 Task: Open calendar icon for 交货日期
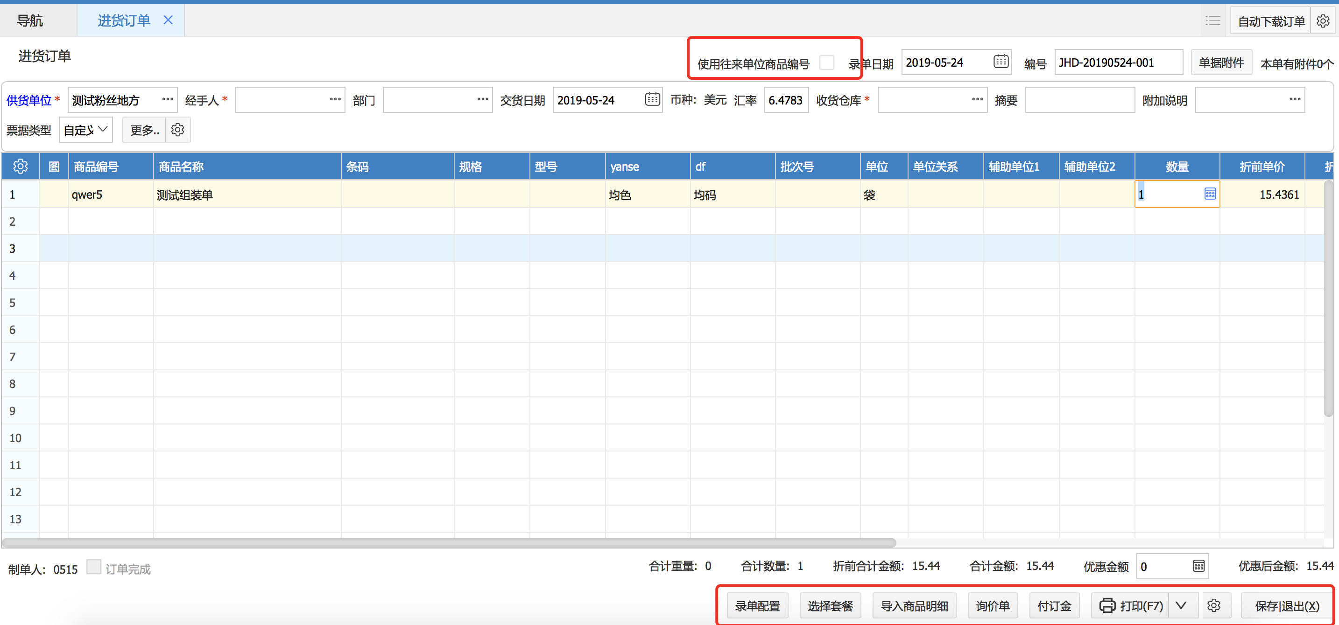point(652,99)
